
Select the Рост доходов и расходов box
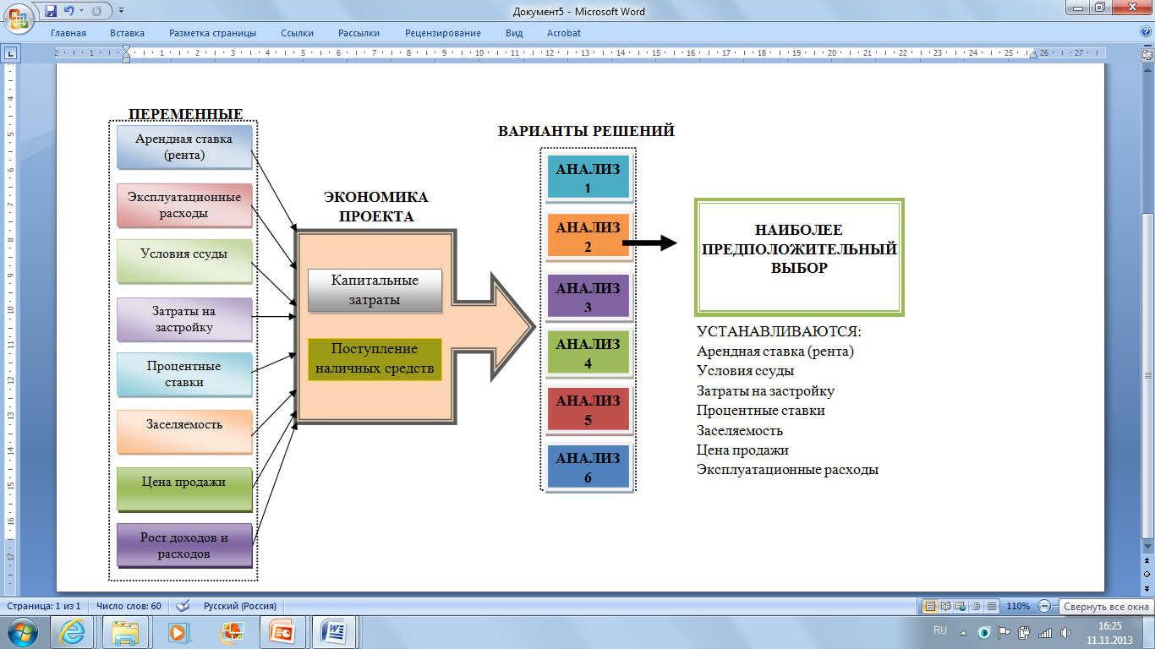(x=184, y=545)
